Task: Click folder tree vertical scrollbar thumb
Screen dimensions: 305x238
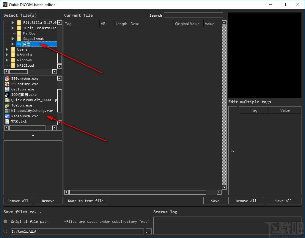Action: coord(59,58)
